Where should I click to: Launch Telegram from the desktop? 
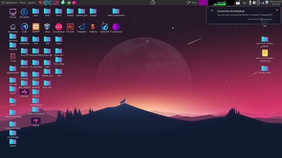coord(82,28)
